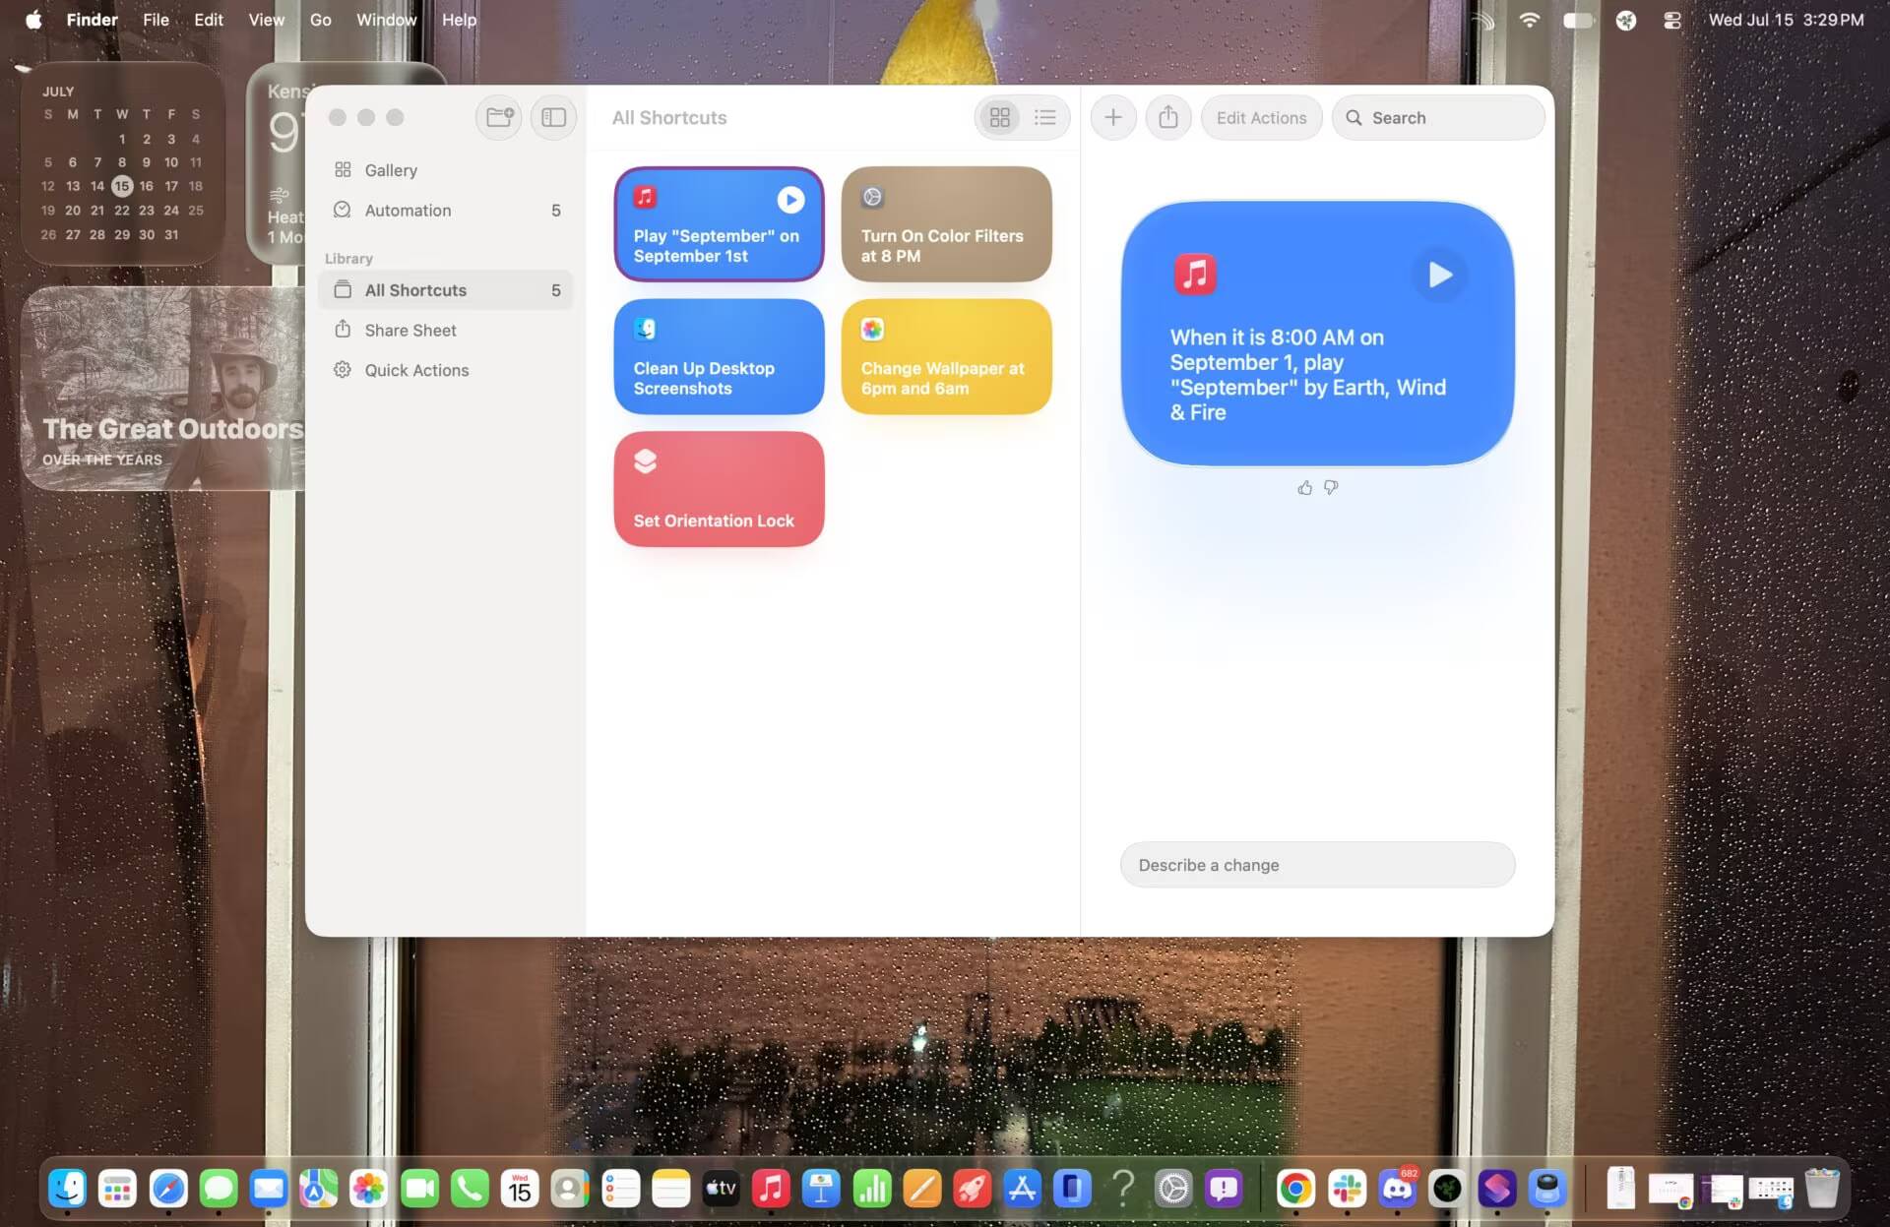
Task: Open Trash in the Dock
Action: tap(1821, 1189)
